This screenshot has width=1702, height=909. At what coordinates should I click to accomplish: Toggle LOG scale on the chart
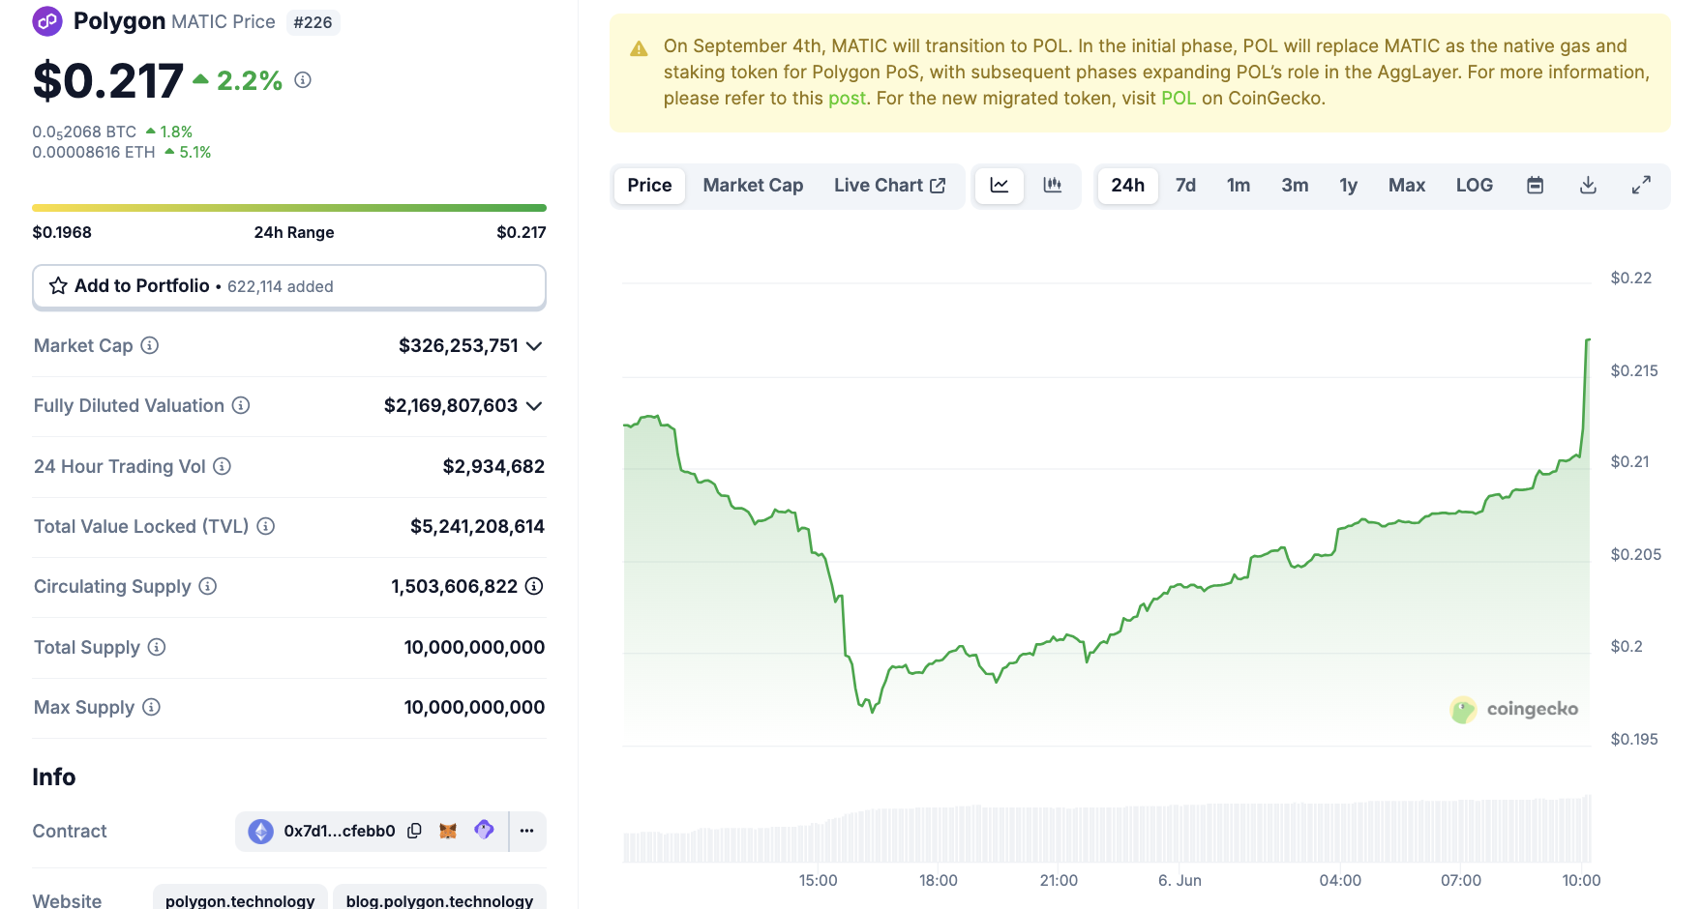[x=1474, y=186]
